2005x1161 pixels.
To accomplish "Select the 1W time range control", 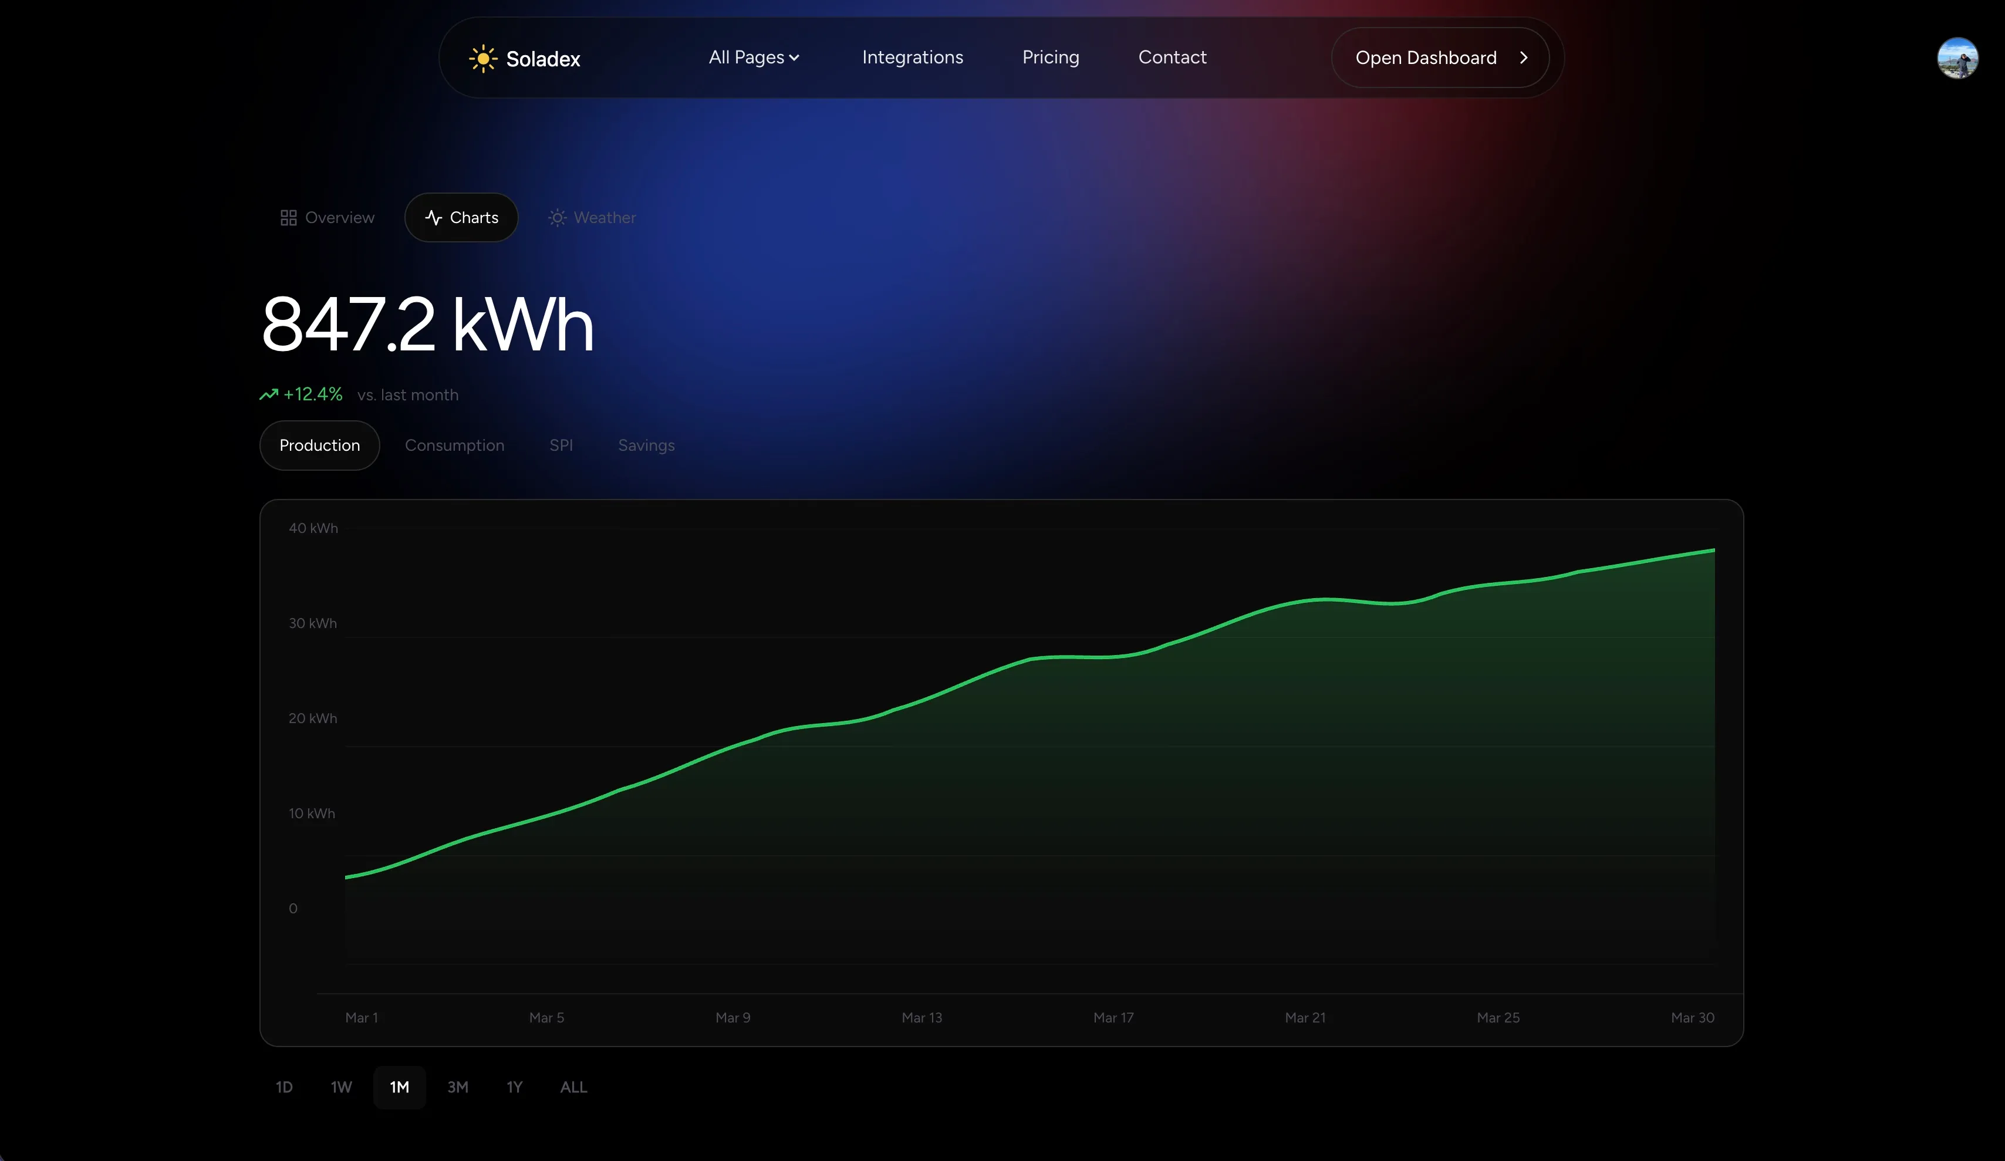I will (x=340, y=1087).
